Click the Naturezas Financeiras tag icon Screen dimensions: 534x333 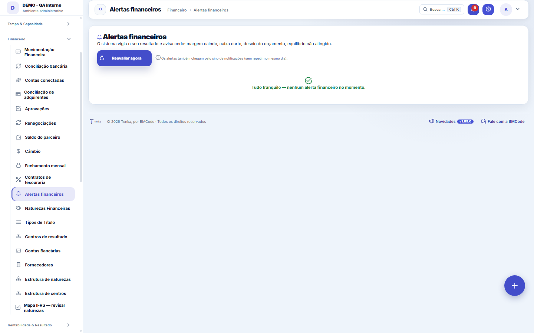[18, 208]
